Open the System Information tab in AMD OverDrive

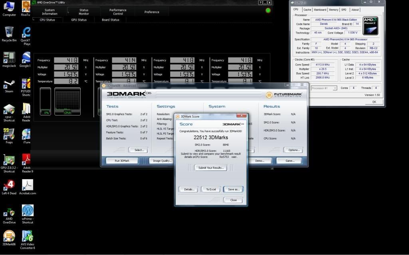click(x=50, y=12)
